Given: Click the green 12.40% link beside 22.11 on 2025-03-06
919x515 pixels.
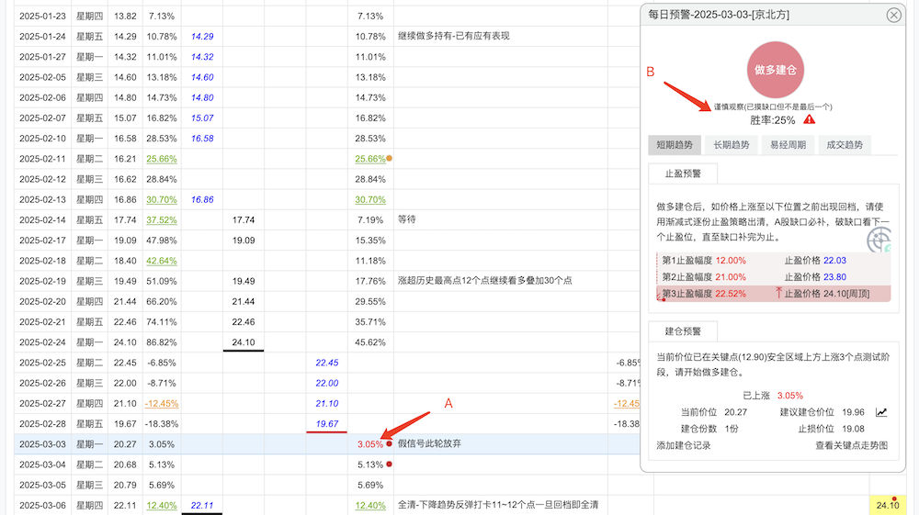Looking at the screenshot, I should (162, 506).
